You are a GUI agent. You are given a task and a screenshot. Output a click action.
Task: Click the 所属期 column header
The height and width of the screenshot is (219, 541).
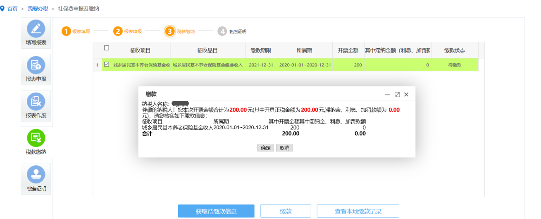pyautogui.click(x=304, y=50)
